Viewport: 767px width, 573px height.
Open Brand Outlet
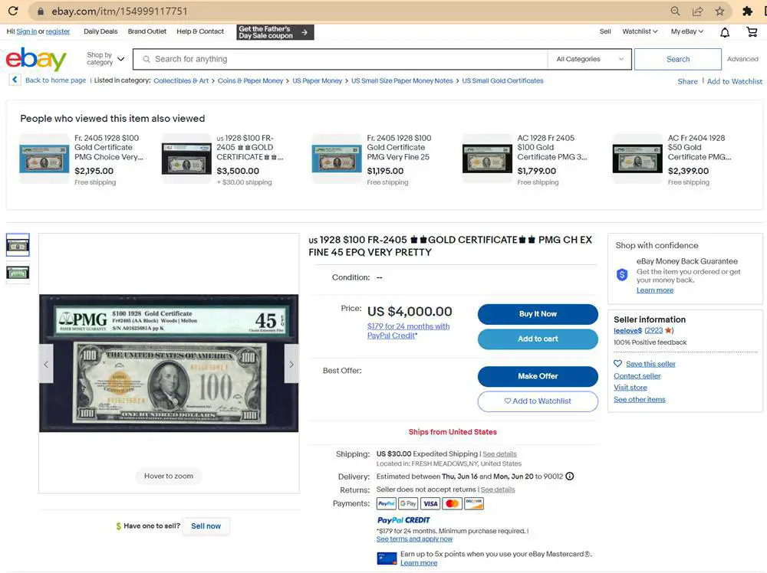coord(147,31)
